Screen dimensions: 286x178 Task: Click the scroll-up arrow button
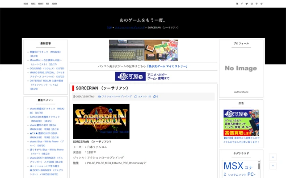click(273, 157)
